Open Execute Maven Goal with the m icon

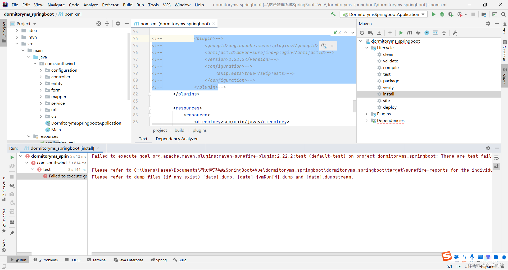[x=409, y=33]
